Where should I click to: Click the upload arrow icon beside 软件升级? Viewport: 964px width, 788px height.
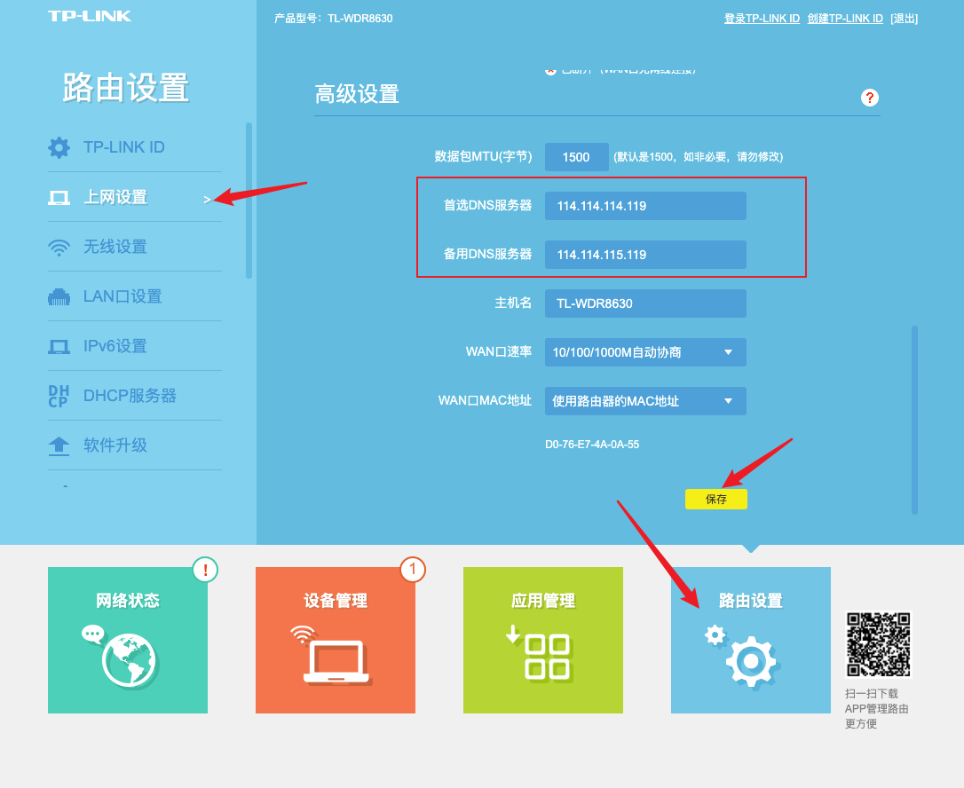59,445
